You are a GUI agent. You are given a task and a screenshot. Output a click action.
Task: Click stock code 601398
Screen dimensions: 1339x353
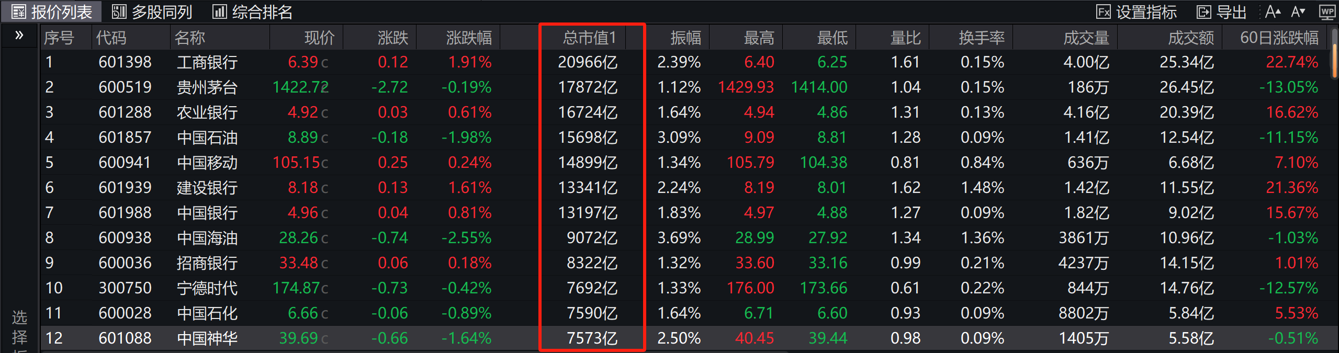pos(125,62)
